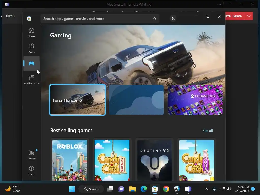Click the Best selling games heading
260x195 pixels.
tap(71, 130)
